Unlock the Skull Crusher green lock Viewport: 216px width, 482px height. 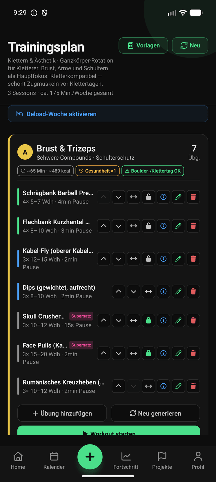(148, 321)
